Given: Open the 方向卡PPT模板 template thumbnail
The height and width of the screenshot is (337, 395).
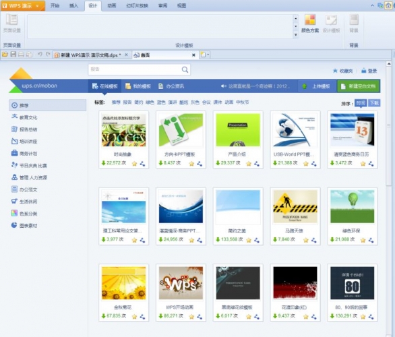Looking at the screenshot, I should pyautogui.click(x=181, y=130).
